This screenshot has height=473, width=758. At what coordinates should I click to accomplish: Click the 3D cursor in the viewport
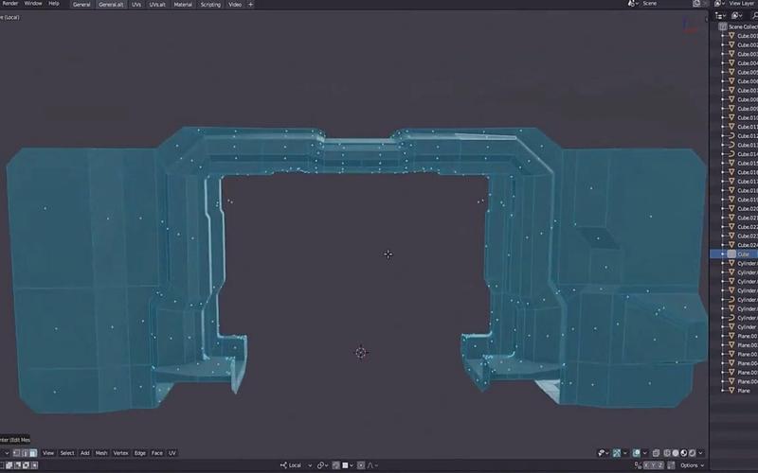pos(361,352)
